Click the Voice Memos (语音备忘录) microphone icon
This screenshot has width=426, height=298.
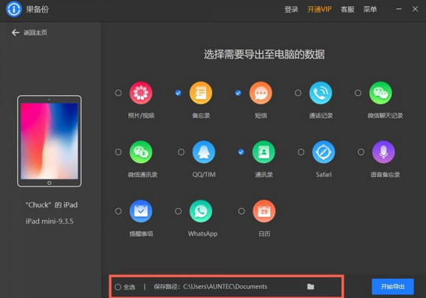[383, 152]
